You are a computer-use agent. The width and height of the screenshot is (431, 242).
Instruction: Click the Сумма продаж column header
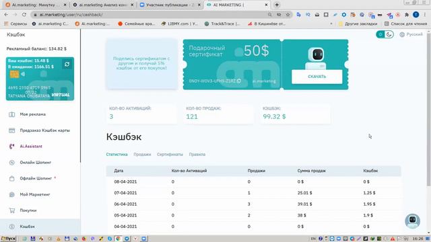pos(311,171)
